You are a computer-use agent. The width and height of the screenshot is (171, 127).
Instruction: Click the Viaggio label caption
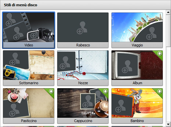click(137, 45)
